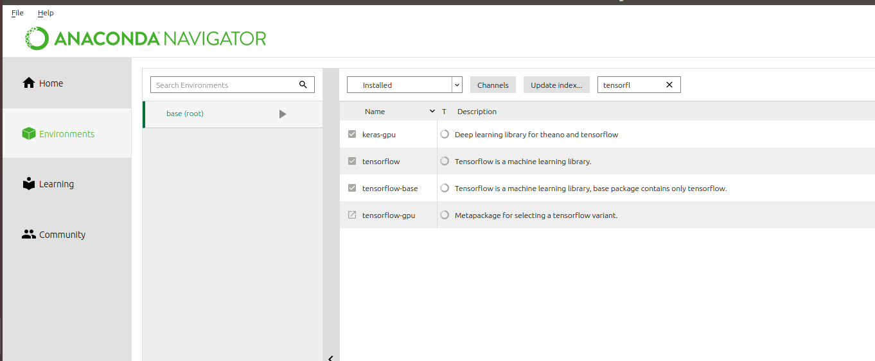This screenshot has height=361, width=875.
Task: Click the T column header
Action: pos(444,112)
